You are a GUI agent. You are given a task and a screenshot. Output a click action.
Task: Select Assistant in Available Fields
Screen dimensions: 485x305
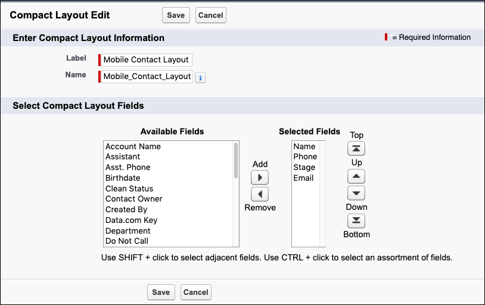[169, 156]
